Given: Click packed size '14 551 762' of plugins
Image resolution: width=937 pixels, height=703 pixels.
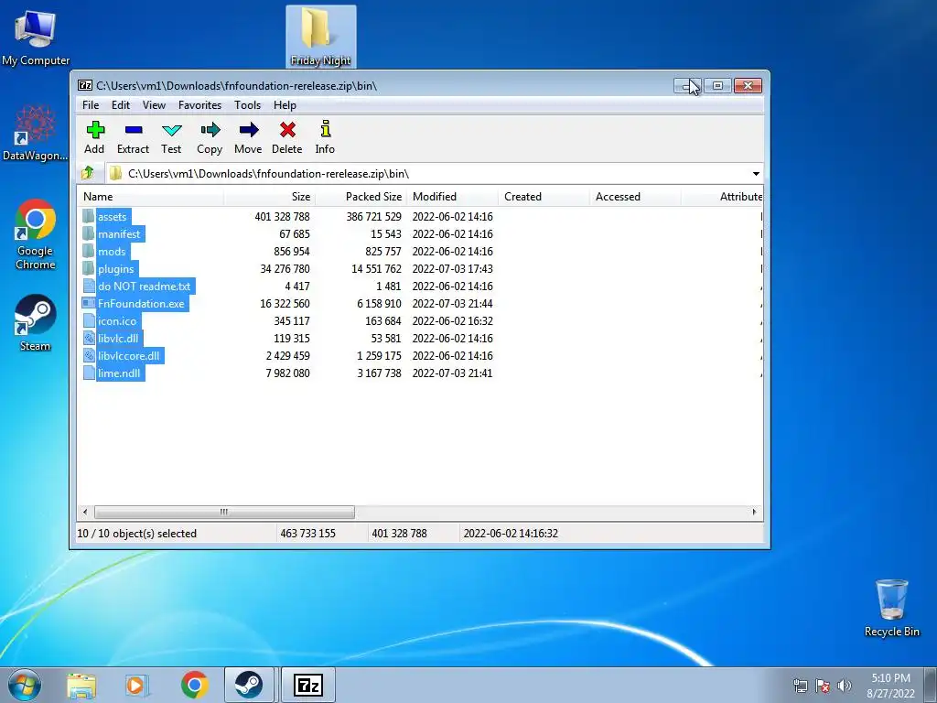Looking at the screenshot, I should pyautogui.click(x=376, y=268).
